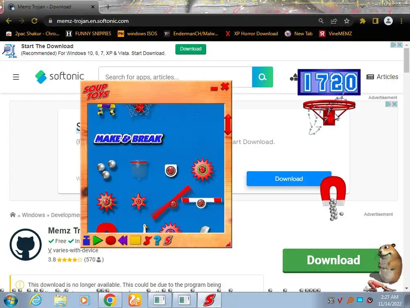Select the red-and-white striped barrier toy
The image size is (410, 308).
point(201,202)
